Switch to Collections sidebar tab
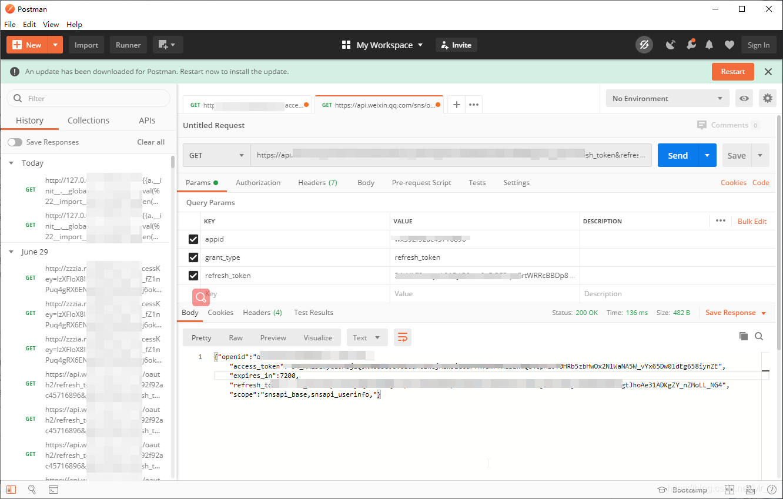The image size is (783, 499). coord(88,120)
